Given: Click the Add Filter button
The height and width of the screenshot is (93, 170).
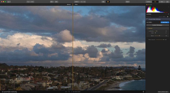Looking at the screenshot, I should (x=165, y=22).
